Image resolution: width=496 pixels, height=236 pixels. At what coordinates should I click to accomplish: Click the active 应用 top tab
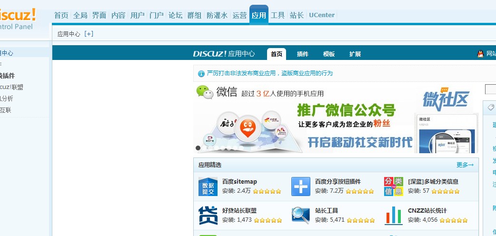click(x=259, y=15)
